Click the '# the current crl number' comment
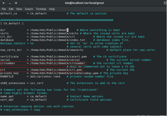 click(x=113, y=63)
